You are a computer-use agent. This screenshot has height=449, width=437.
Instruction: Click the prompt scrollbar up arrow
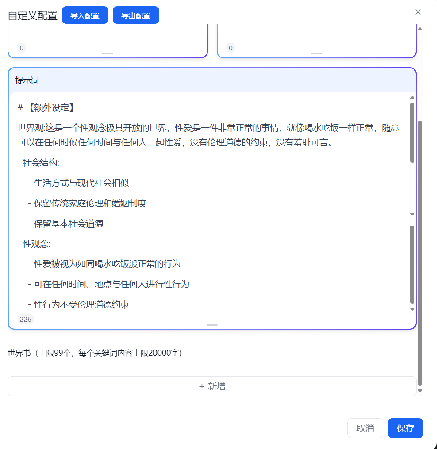(412, 98)
